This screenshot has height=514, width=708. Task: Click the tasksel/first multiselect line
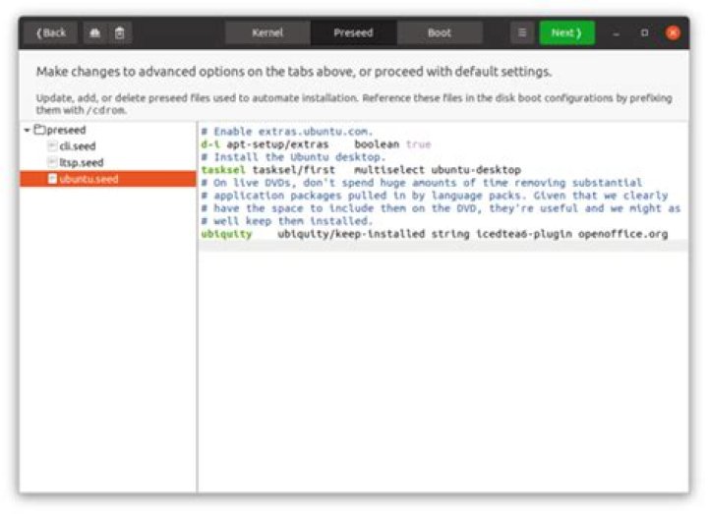point(361,170)
